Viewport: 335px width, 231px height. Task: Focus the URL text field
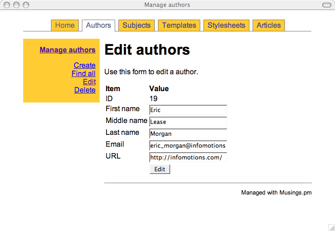point(188,157)
